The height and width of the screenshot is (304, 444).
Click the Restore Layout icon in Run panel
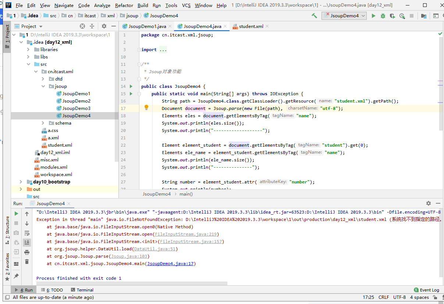pos(16,264)
